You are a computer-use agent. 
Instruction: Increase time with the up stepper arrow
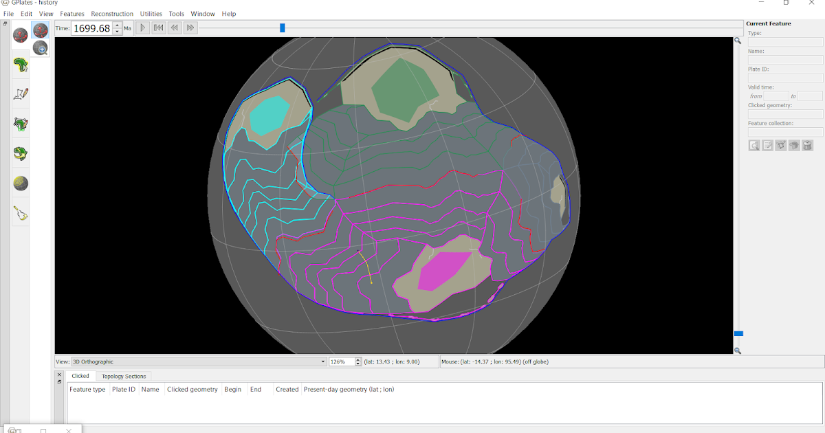coord(118,25)
